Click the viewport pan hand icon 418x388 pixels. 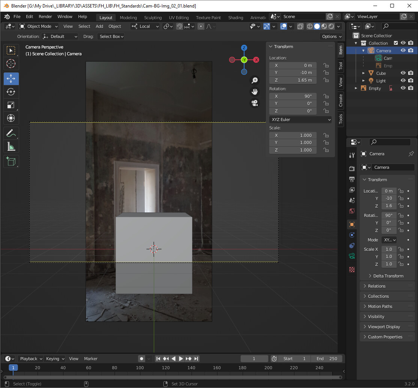(255, 92)
